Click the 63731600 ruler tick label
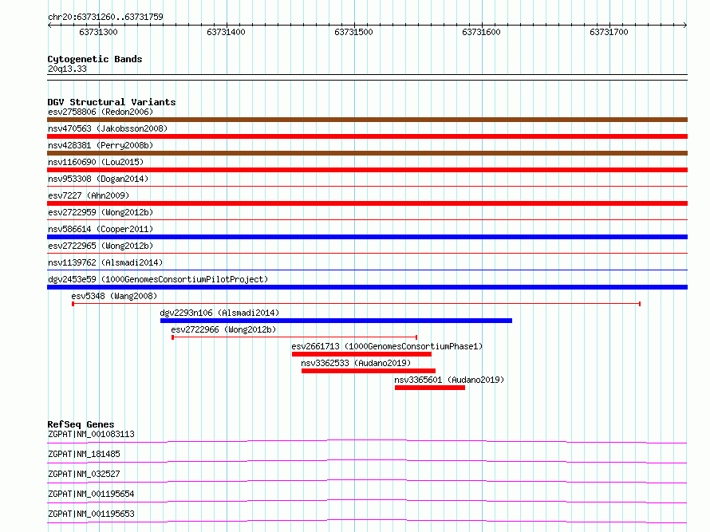Screen dimensions: 710x532 [481, 32]
